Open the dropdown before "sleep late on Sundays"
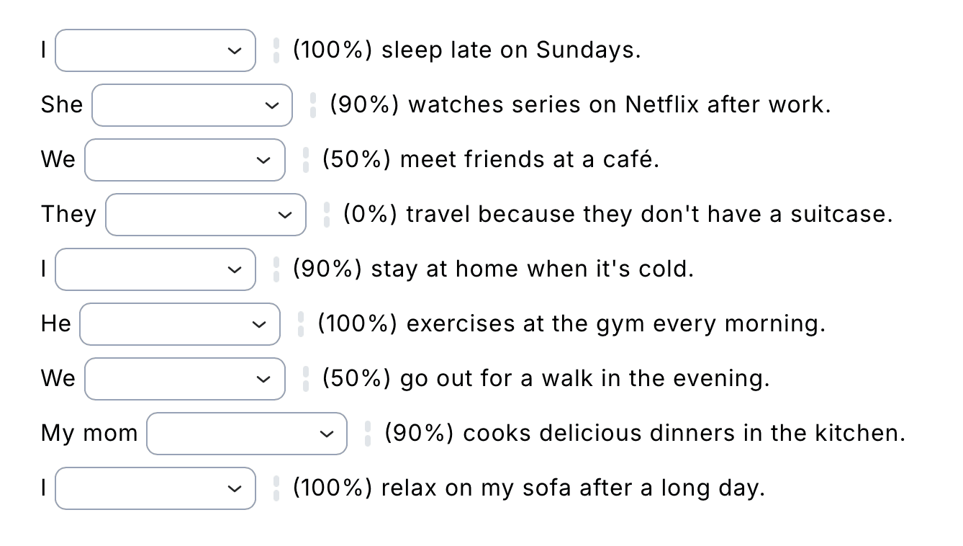 pos(155,50)
